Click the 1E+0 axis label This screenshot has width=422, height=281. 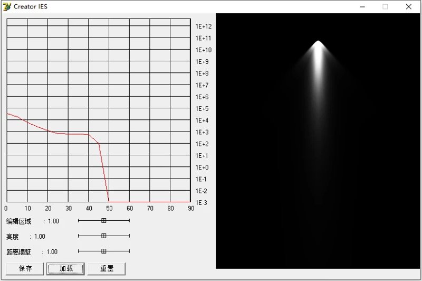click(x=202, y=167)
